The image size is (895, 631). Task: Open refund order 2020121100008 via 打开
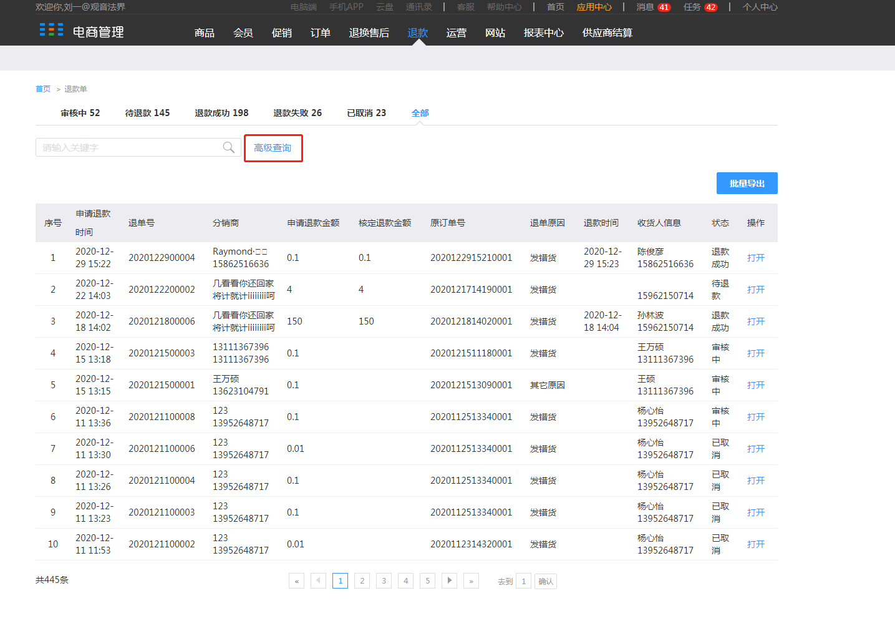[x=756, y=417]
